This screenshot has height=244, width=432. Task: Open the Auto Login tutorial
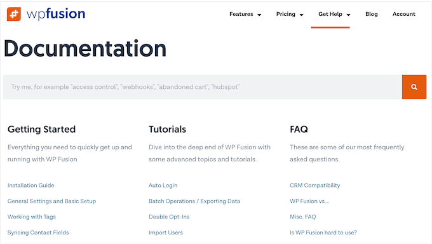pos(163,186)
